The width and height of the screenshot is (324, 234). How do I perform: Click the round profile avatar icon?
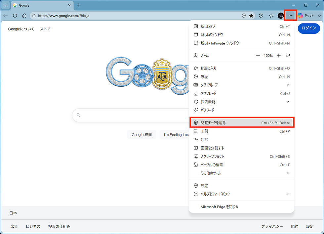click(x=281, y=16)
